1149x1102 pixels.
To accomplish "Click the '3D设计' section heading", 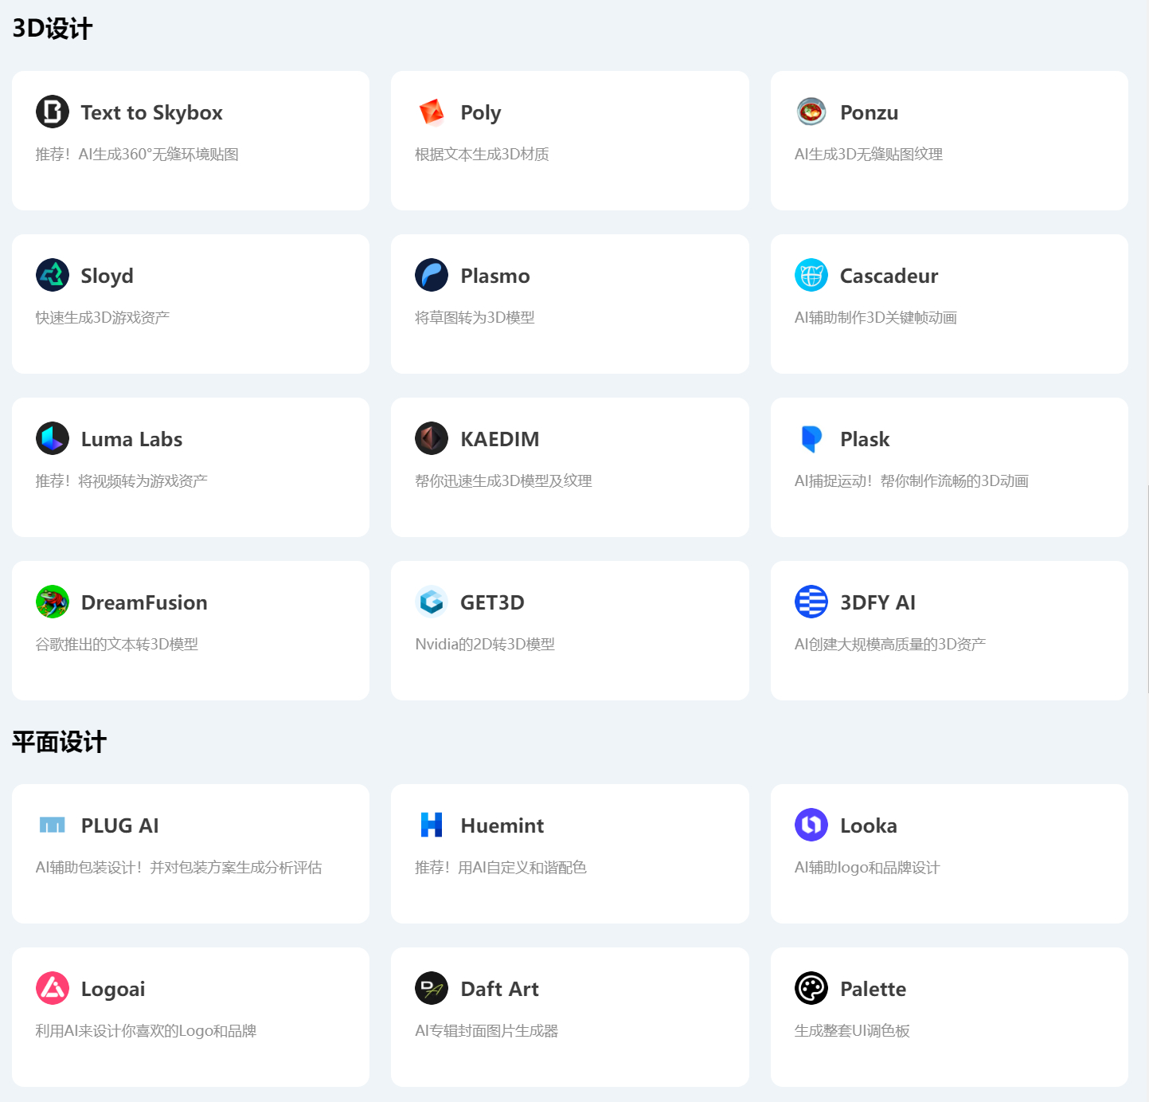I will click(x=53, y=29).
